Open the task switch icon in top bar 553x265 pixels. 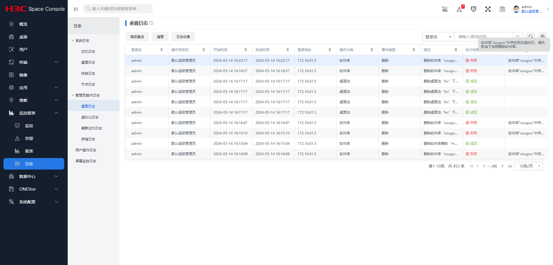click(445, 9)
